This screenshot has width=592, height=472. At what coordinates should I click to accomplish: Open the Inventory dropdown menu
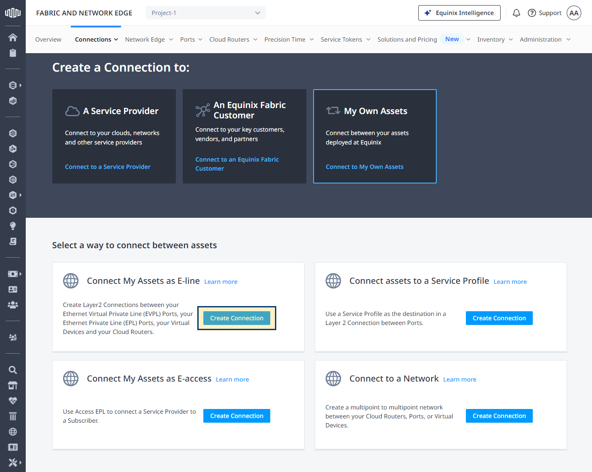coord(495,39)
